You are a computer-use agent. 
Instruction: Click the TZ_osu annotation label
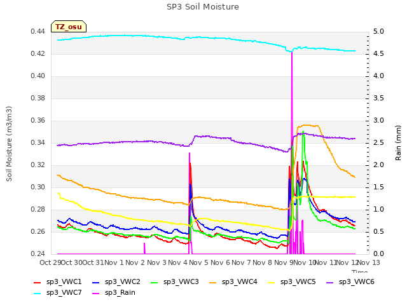click(69, 27)
